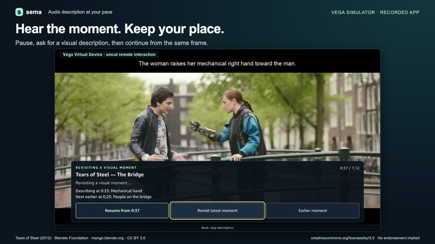Click the REVISITING A VISUAL MOMENT heading
Viewport: 435px width, 244px height.
[106, 168]
